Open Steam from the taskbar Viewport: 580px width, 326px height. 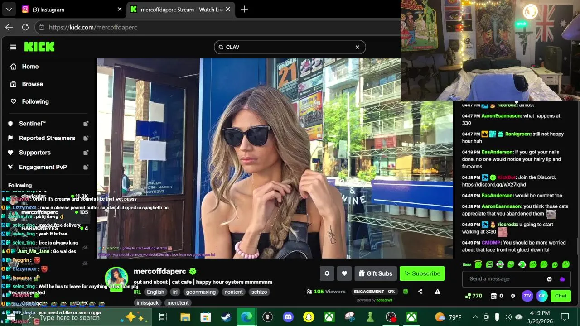click(226, 317)
